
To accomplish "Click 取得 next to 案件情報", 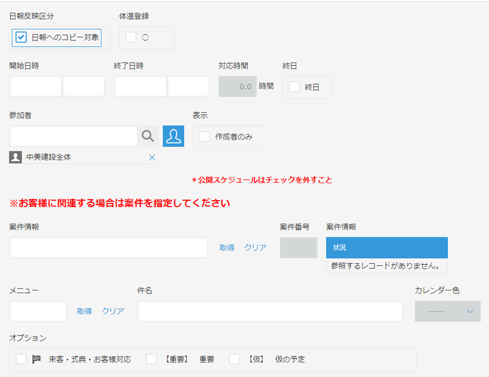I will (227, 248).
